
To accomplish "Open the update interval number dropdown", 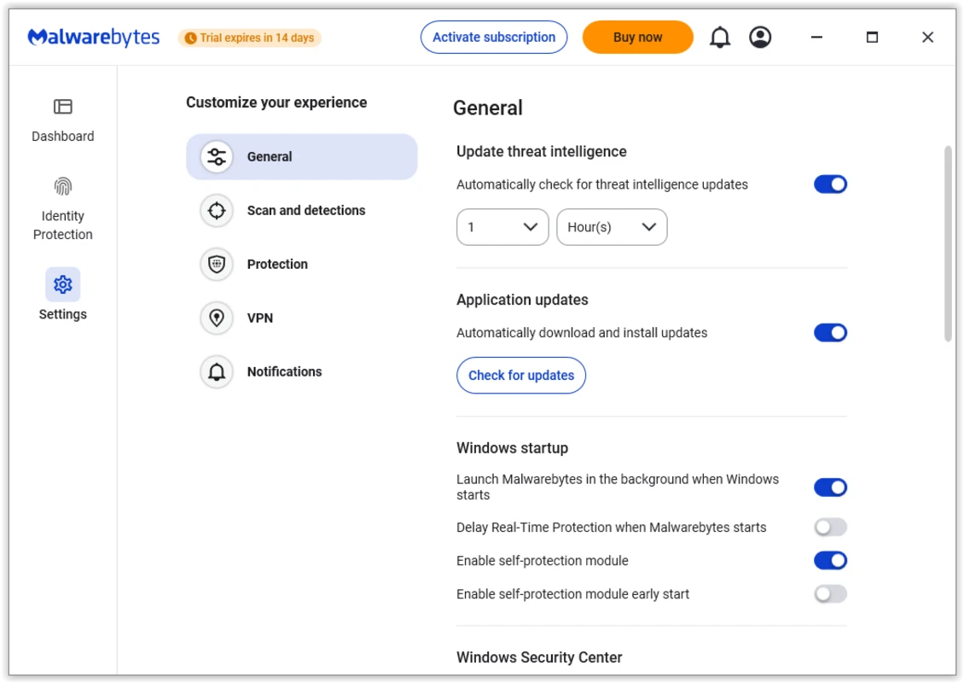I will [x=502, y=227].
